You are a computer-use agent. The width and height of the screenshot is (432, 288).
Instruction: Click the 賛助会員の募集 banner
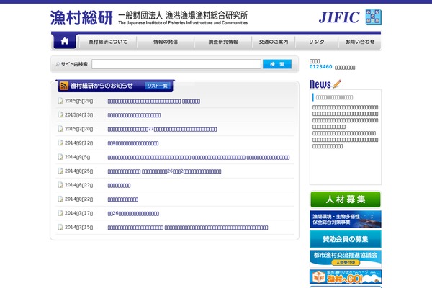(x=346, y=239)
